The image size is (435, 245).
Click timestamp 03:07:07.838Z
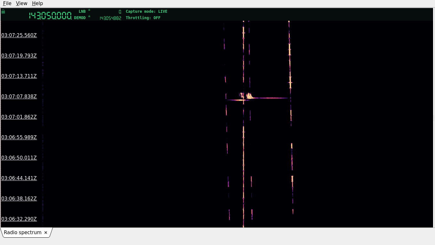coord(19,96)
